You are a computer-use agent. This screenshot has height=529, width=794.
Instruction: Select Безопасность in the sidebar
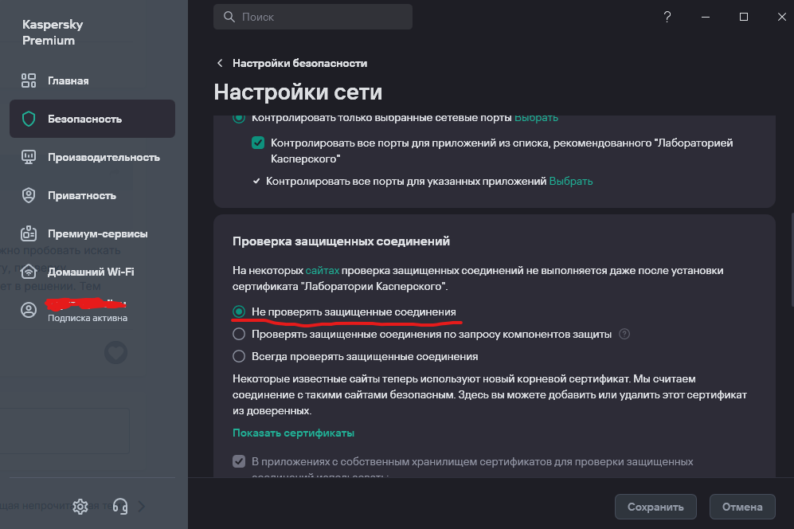[92, 119]
